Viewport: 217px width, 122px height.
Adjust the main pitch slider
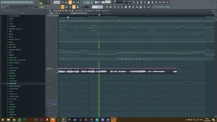click(x=43, y=7)
